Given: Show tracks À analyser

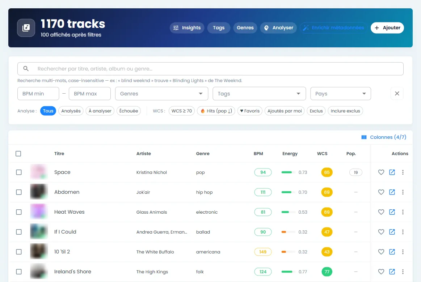Looking at the screenshot, I should pos(100,111).
